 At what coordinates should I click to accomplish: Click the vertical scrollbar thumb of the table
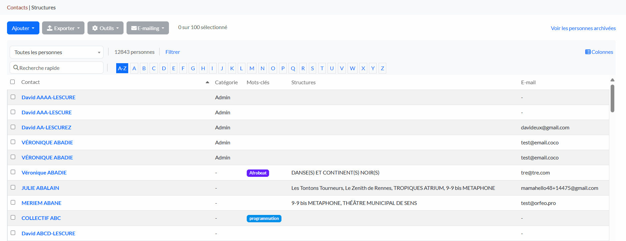click(612, 98)
